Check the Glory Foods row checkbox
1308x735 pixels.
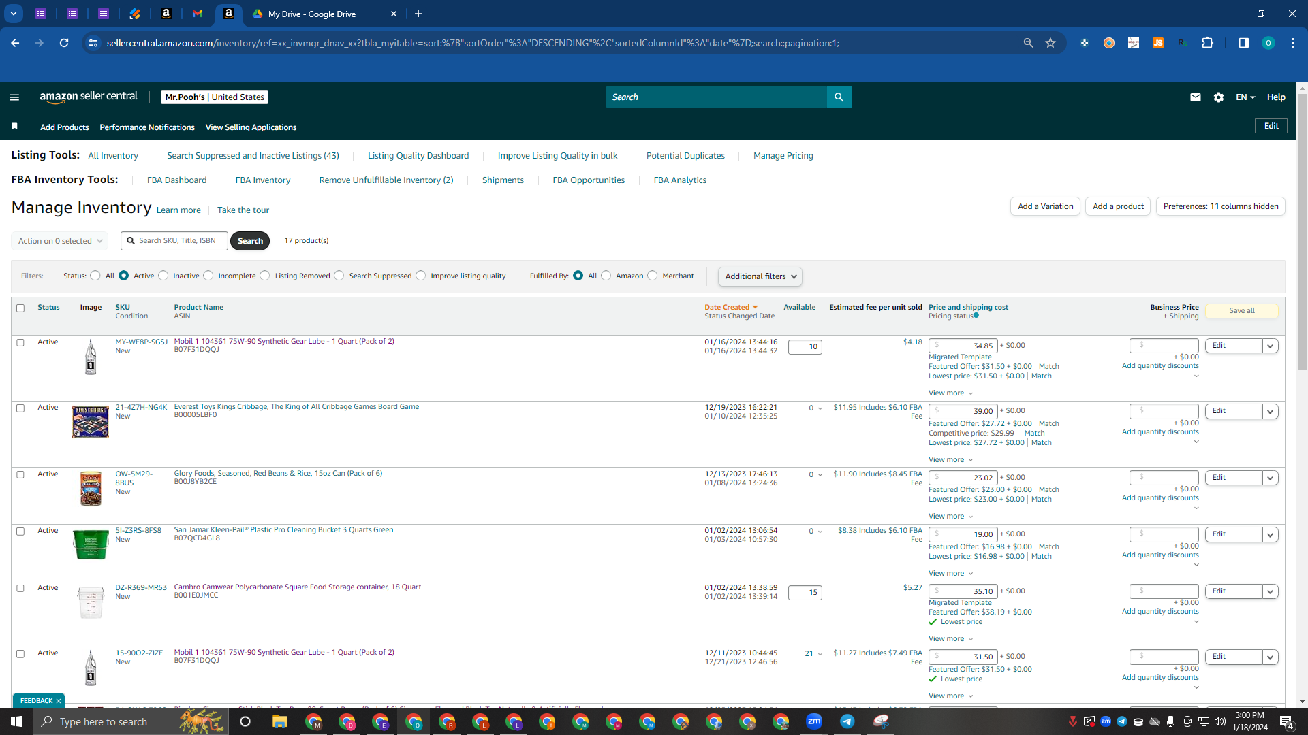click(20, 475)
